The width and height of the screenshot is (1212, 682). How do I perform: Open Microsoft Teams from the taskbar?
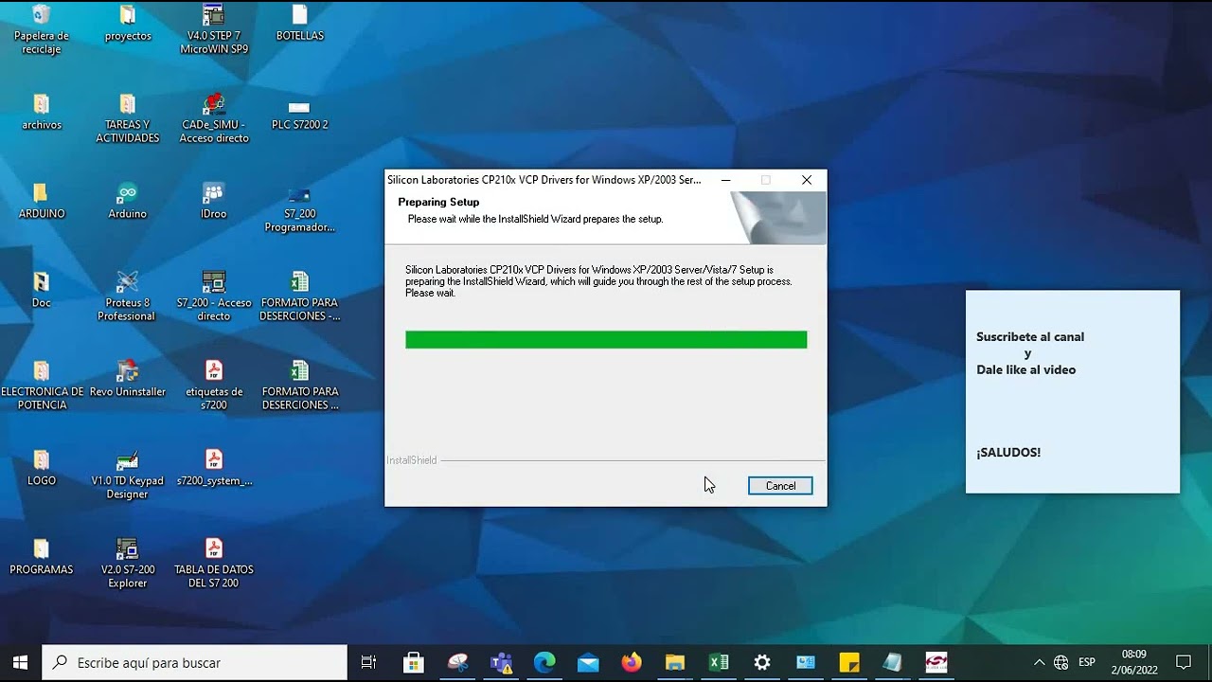click(501, 662)
